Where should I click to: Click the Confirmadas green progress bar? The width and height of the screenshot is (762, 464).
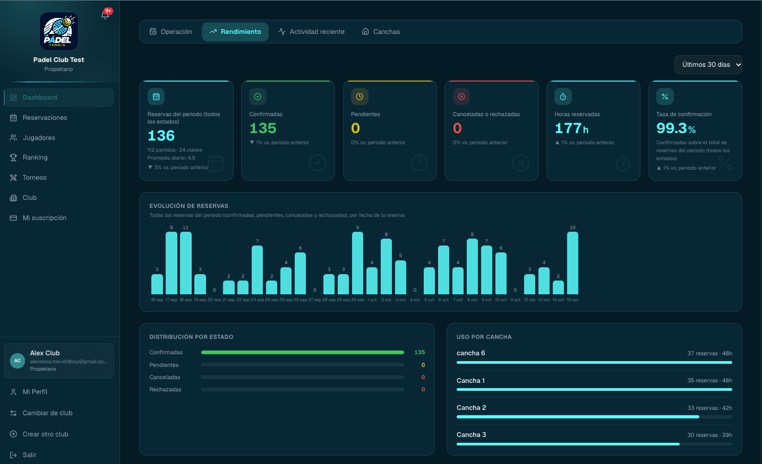[303, 352]
